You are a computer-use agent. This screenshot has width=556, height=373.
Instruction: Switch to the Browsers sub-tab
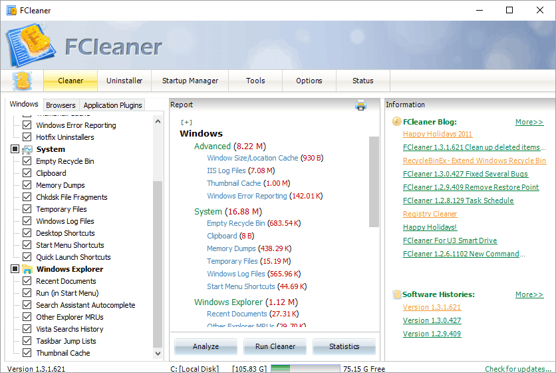[61, 105]
